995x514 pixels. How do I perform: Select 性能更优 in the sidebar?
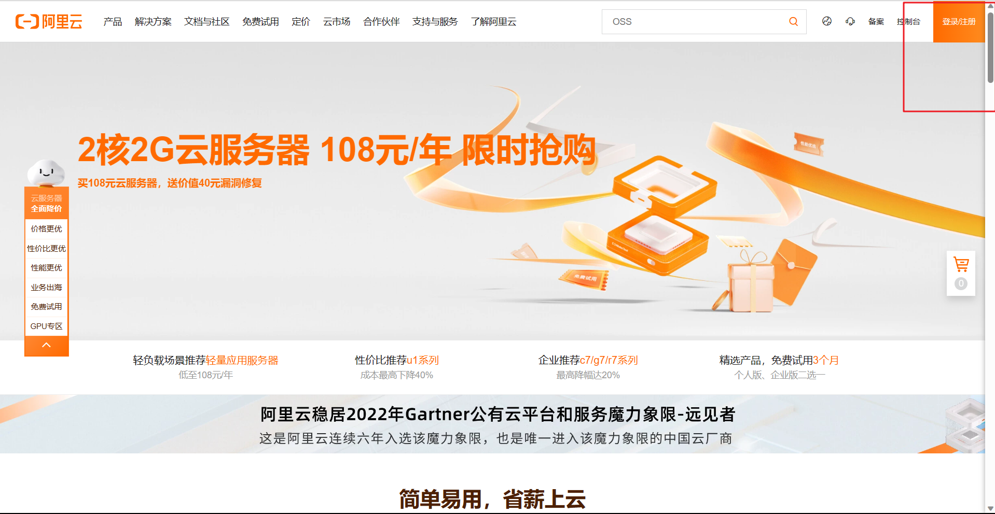(46, 267)
